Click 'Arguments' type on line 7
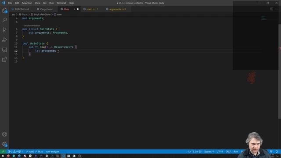This screenshot has height=158, width=281. pyautogui.click(x=60, y=33)
